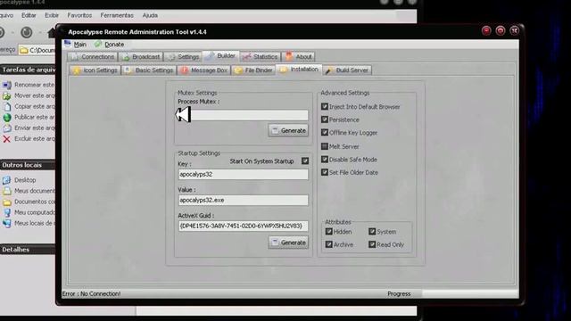
Task: Open the Main menu
Action: [x=75, y=45]
